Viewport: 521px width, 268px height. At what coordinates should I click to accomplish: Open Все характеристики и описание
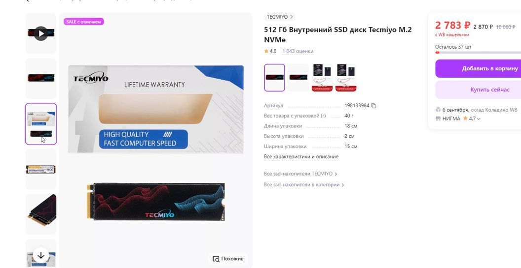pos(301,157)
